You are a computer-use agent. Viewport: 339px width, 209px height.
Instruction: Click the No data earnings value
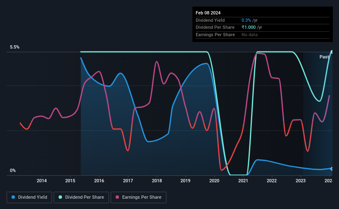(249, 35)
